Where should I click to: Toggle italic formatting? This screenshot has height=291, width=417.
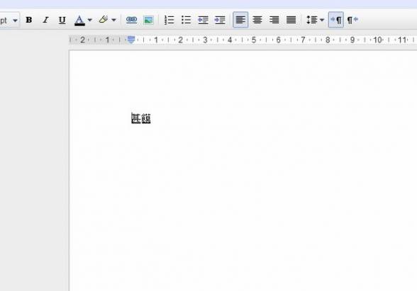pyautogui.click(x=45, y=20)
